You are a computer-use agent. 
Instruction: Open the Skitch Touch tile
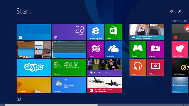click(180, 50)
